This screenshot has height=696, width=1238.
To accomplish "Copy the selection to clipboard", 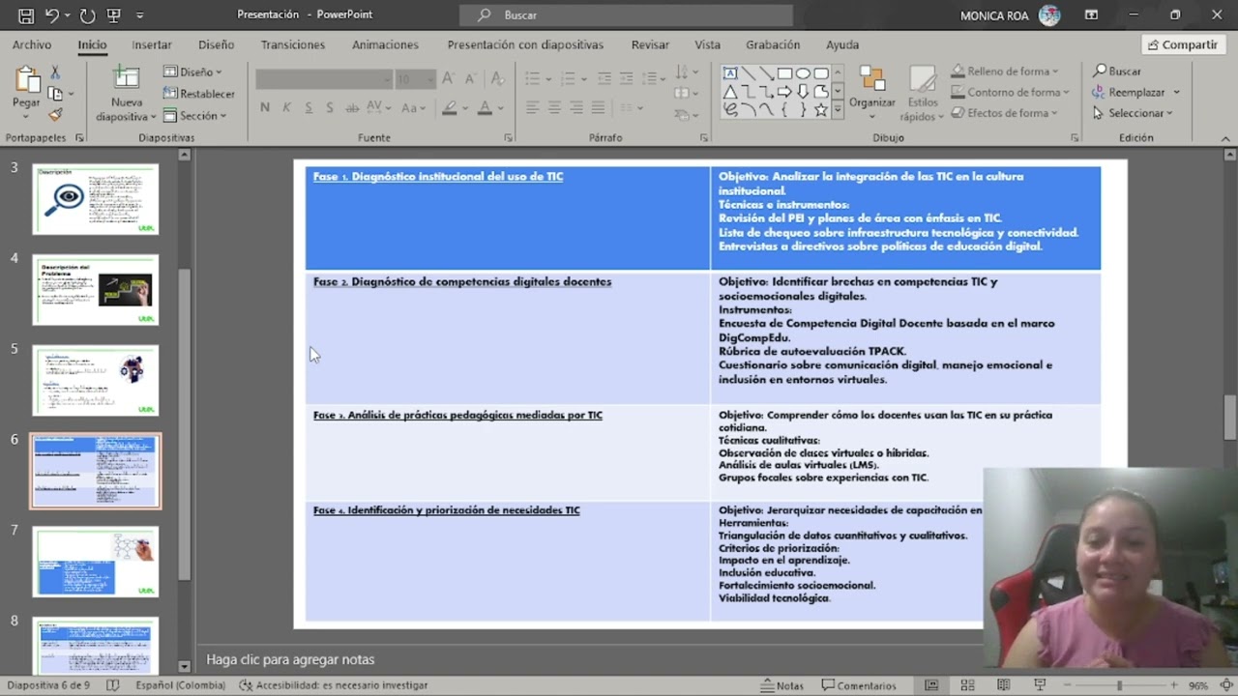I will pyautogui.click(x=55, y=94).
